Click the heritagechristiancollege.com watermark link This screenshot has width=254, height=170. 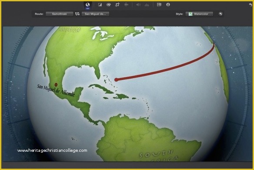(x=52, y=150)
